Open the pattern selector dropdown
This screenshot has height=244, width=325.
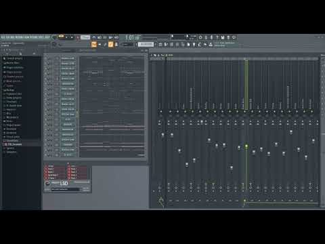click(x=146, y=44)
